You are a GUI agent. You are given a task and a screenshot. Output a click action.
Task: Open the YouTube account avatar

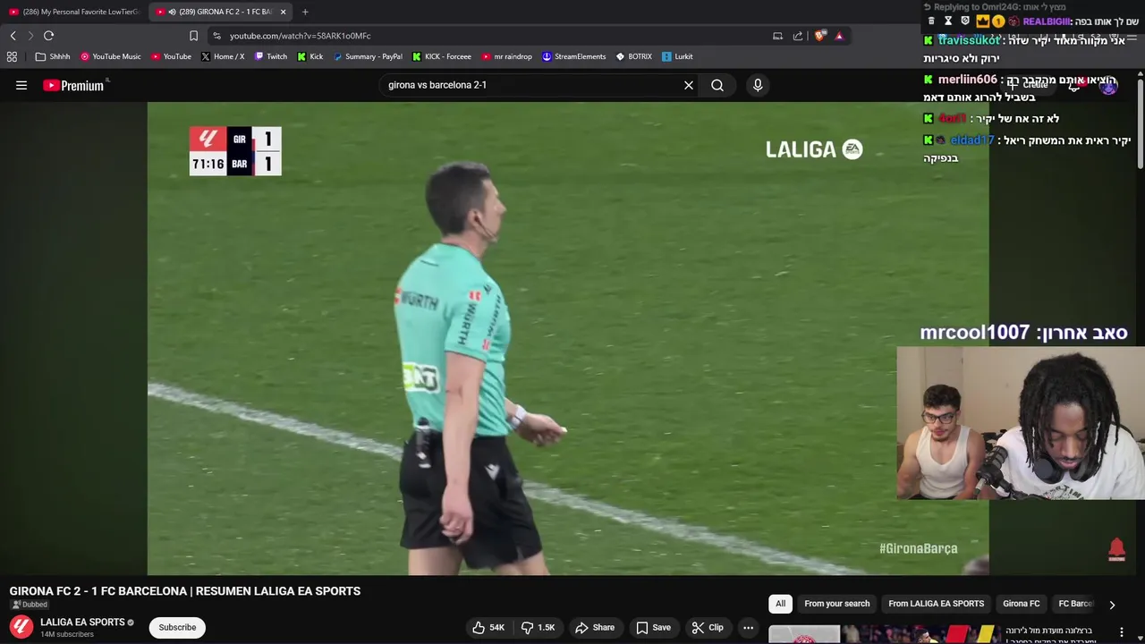pos(1108,85)
